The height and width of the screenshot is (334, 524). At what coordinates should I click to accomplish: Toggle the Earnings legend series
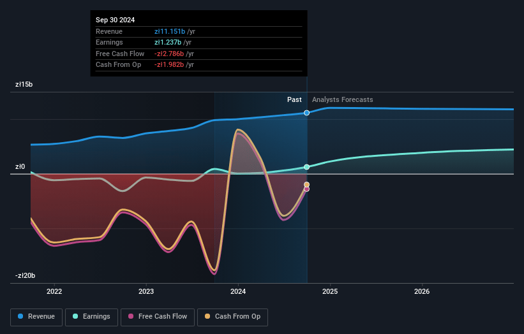click(x=91, y=317)
